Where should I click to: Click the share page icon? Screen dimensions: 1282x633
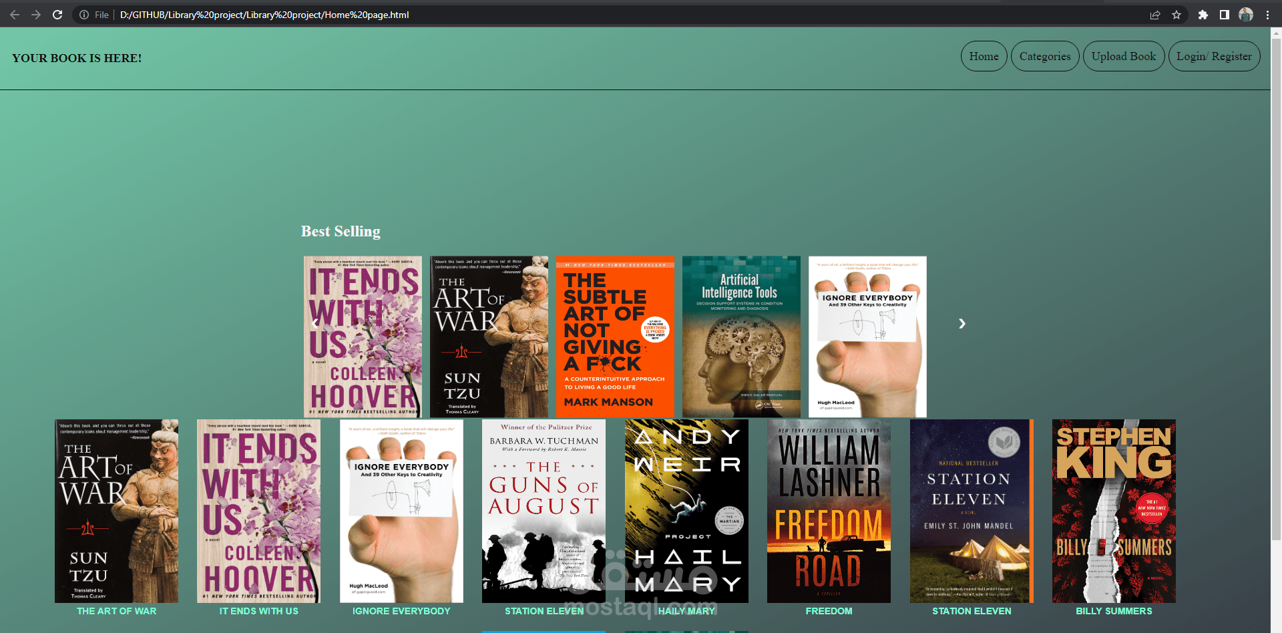point(1154,14)
